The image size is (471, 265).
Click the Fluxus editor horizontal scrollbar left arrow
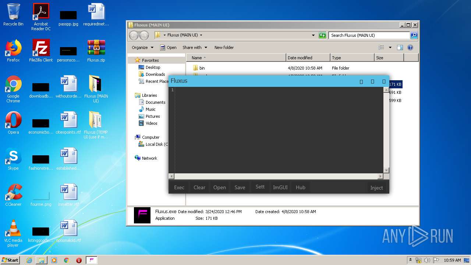pos(171,176)
